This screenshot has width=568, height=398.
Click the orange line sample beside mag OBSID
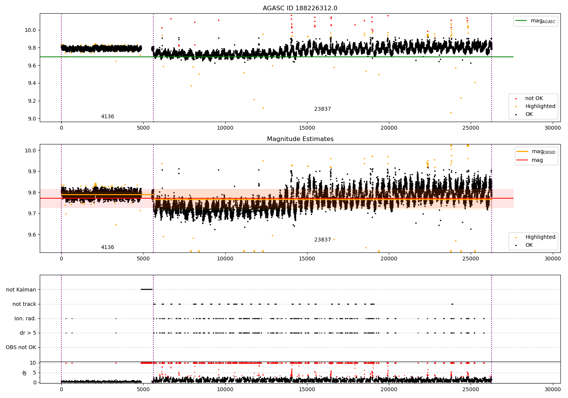tap(522, 151)
